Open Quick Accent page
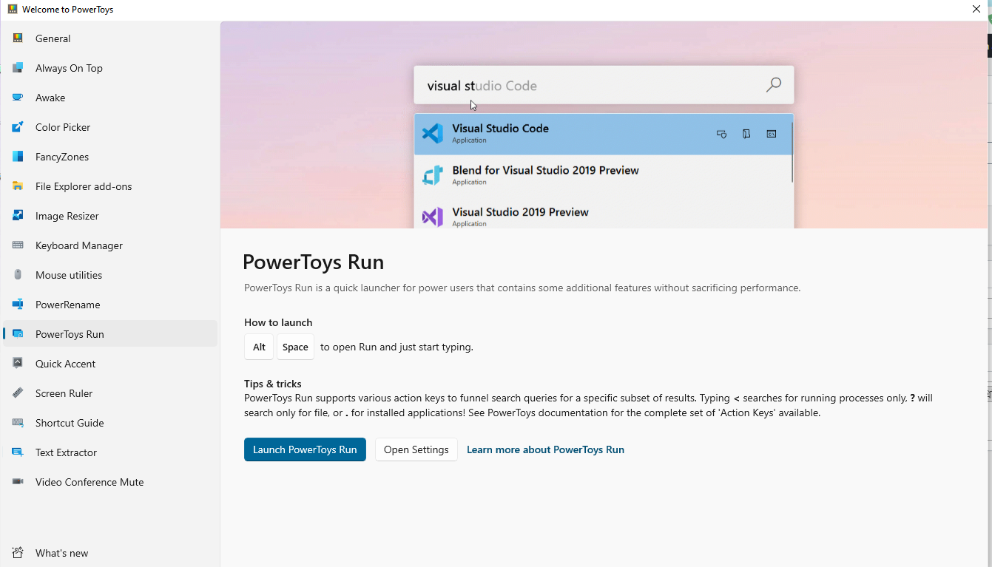992x567 pixels. pos(65,364)
